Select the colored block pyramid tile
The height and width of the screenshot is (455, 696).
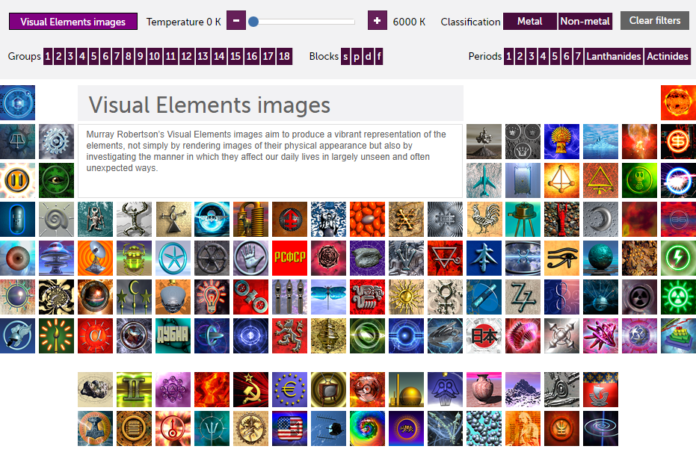[678, 335]
